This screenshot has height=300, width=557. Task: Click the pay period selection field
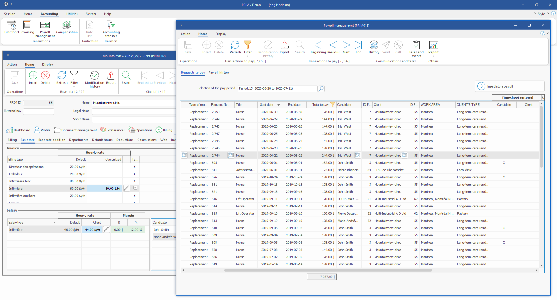[277, 88]
